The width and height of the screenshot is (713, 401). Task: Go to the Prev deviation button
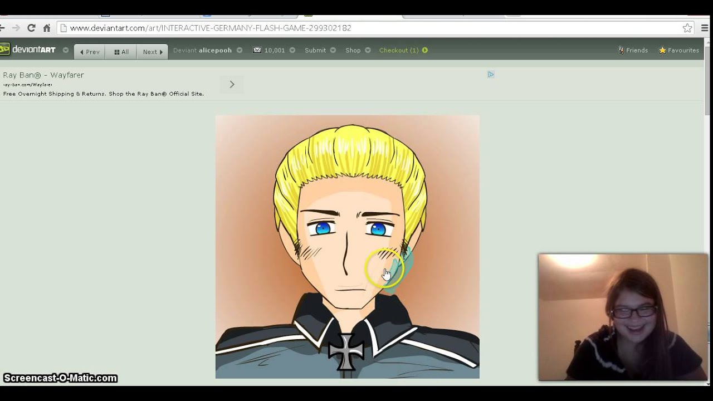(x=90, y=52)
